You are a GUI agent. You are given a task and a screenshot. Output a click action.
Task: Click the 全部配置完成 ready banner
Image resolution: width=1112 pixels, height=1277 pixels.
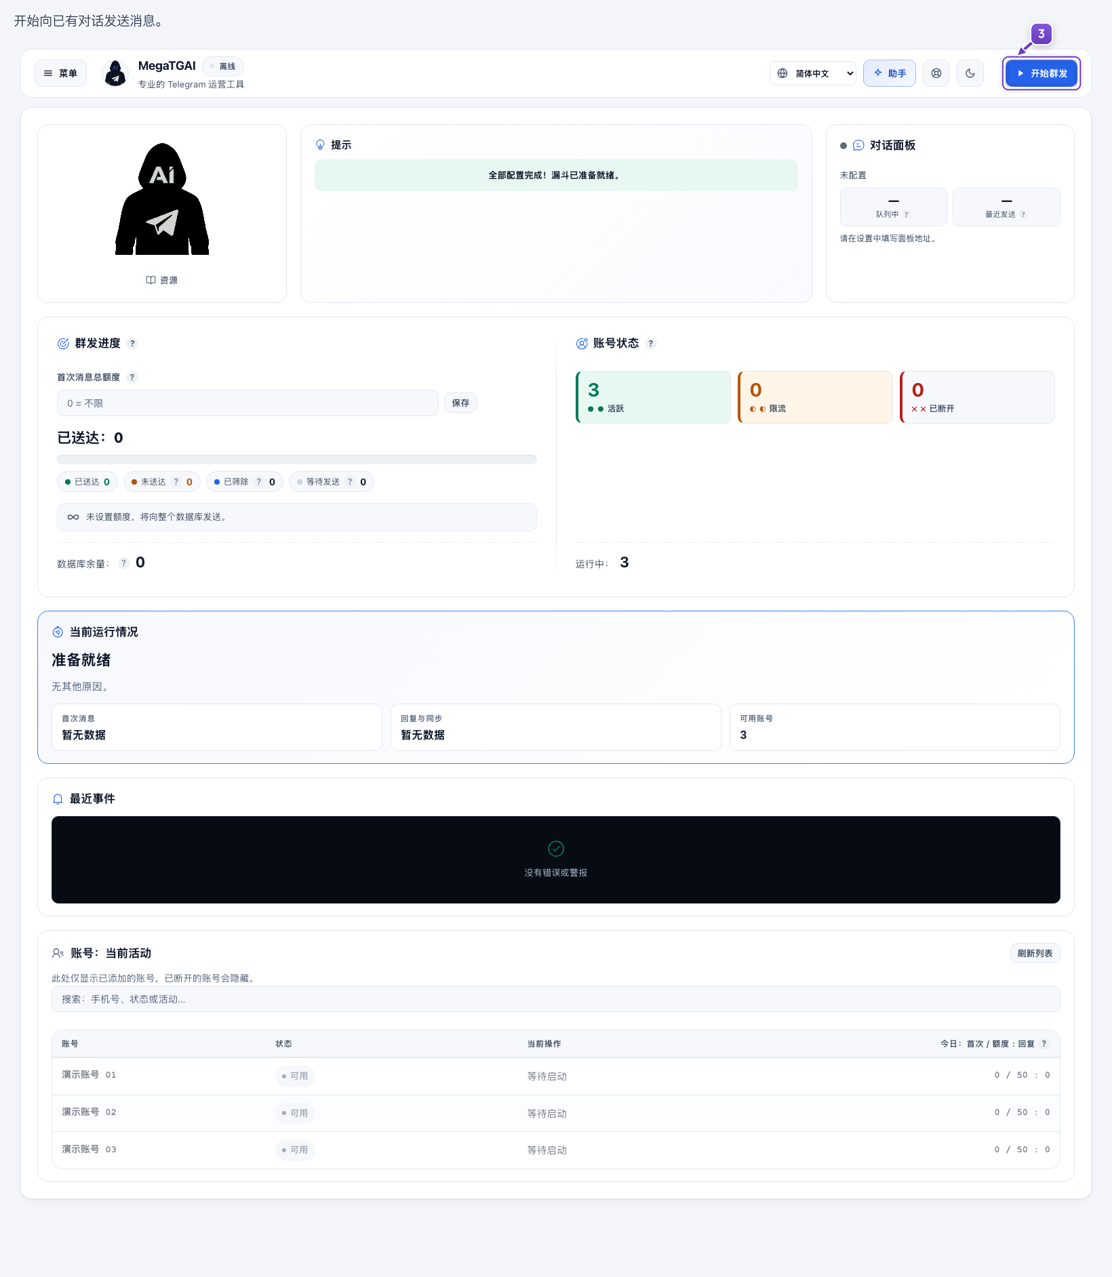pyautogui.click(x=556, y=175)
